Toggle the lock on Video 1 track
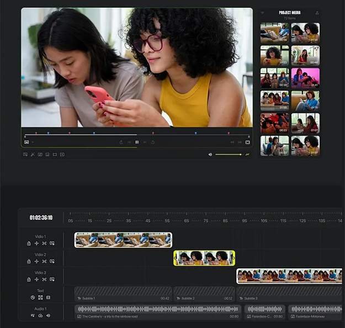Image resolution: width=345 pixels, height=328 pixels. click(29, 243)
